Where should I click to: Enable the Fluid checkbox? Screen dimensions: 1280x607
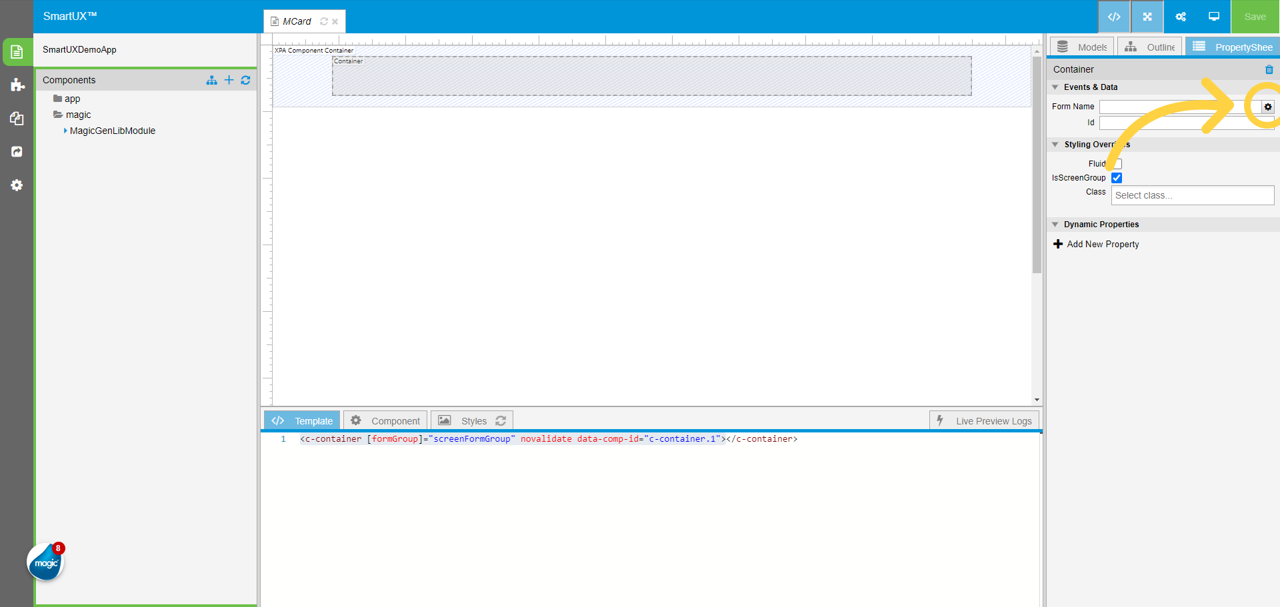pos(1117,164)
